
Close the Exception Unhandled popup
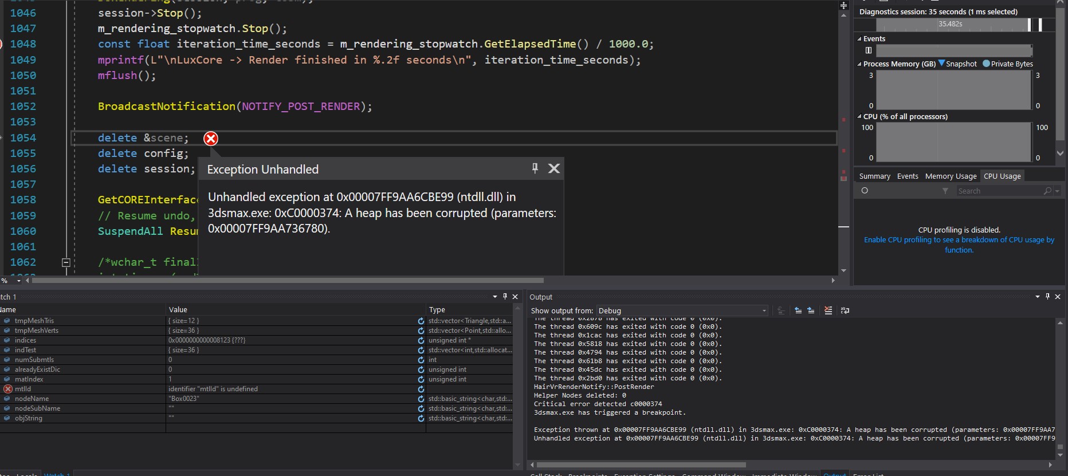click(x=554, y=168)
